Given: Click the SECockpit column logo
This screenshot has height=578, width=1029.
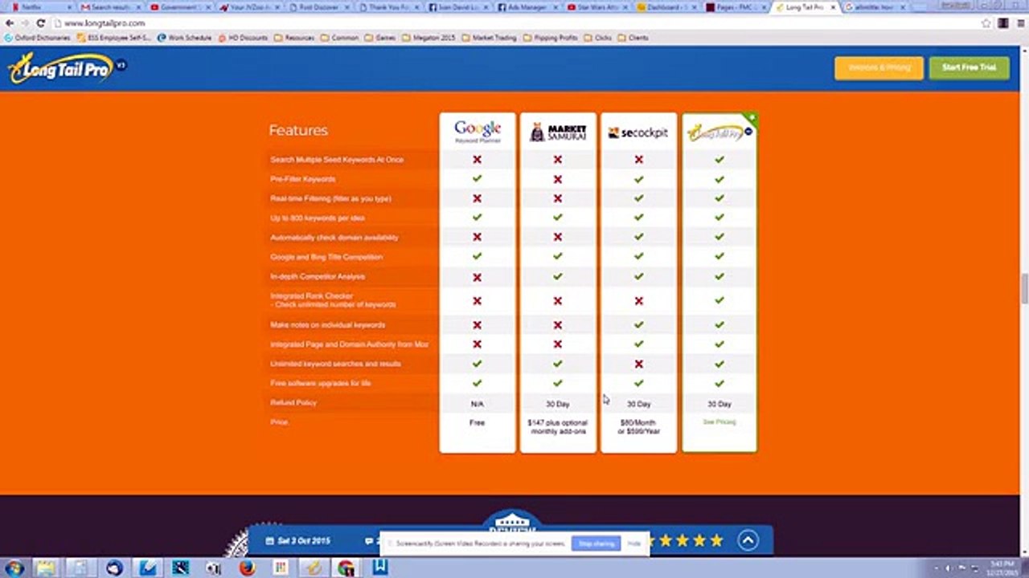Looking at the screenshot, I should coord(638,133).
